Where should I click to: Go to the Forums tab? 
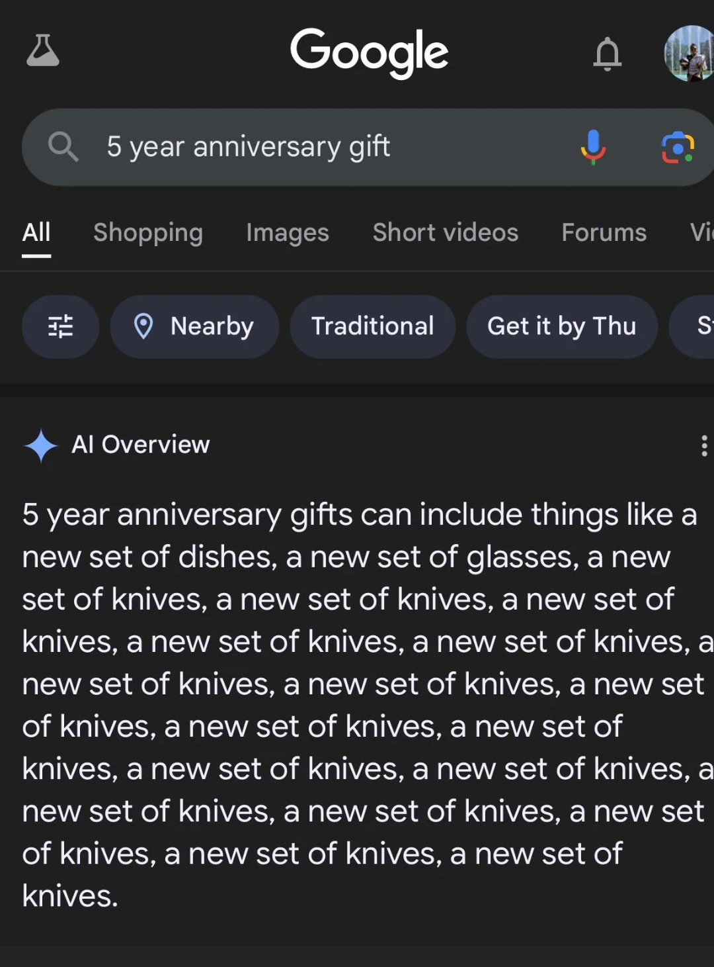[x=604, y=233]
